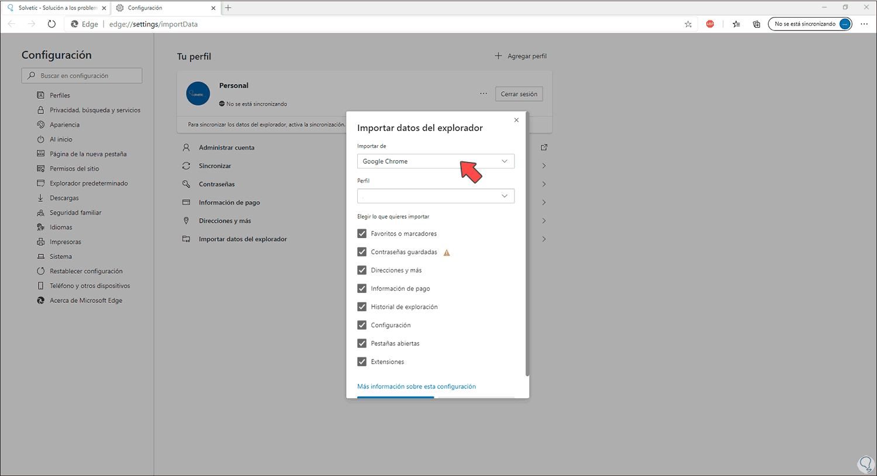Uncheck Información de pago checkbox
Viewport: 877px width, 476px height.
click(x=362, y=288)
